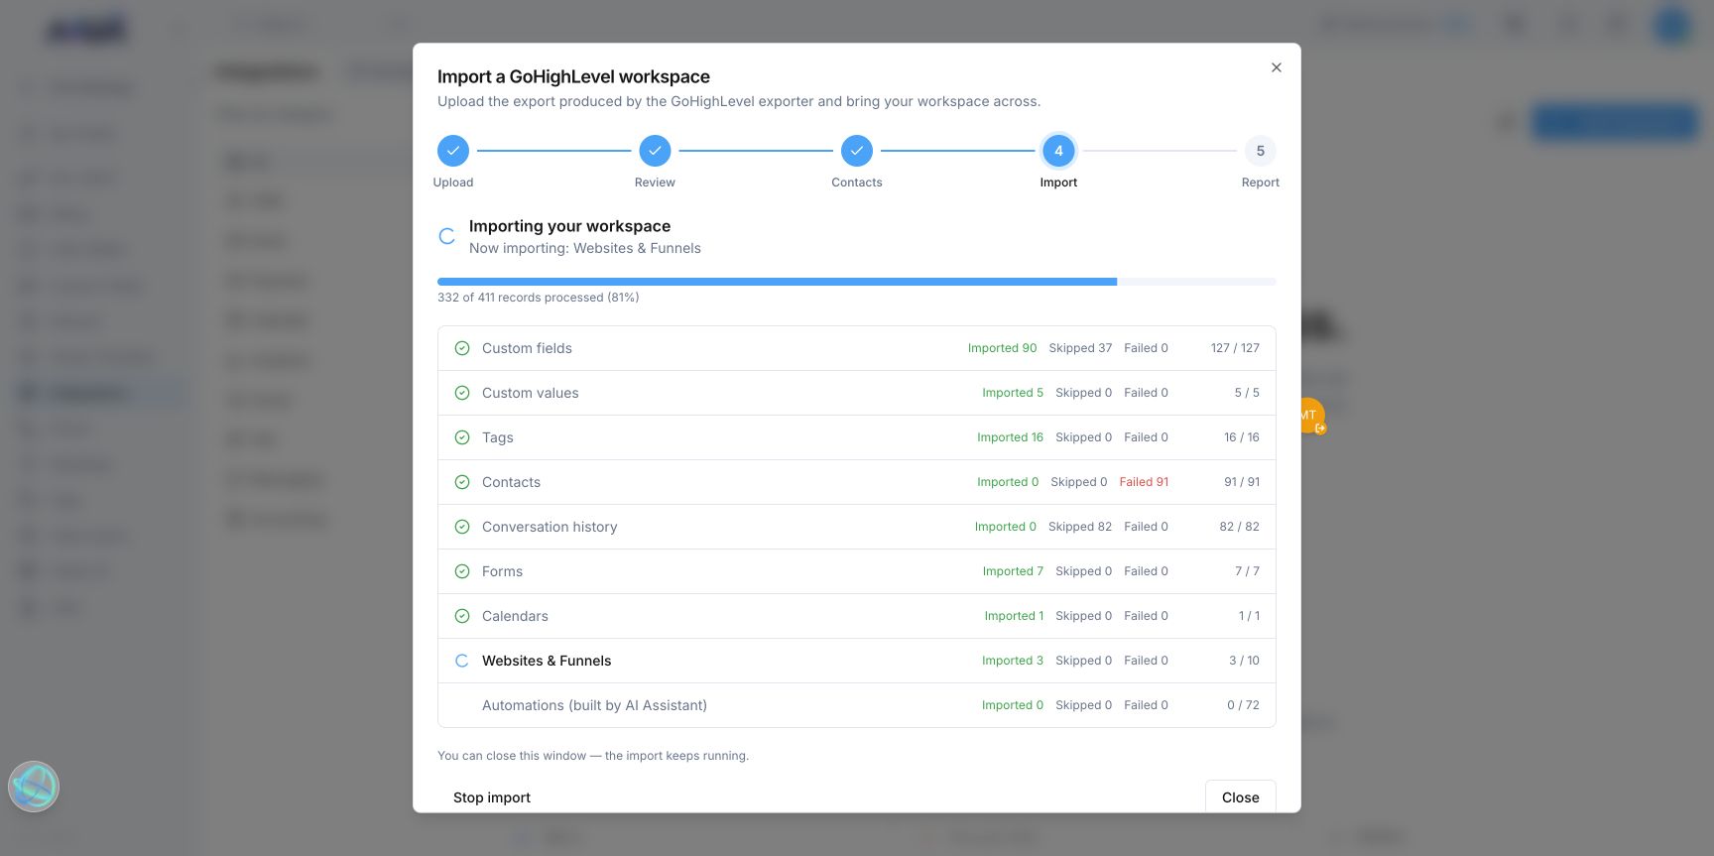Screen dimensions: 1714x856
Task: Click the loading spinner beside Importing your workspace
Action: point(447,236)
